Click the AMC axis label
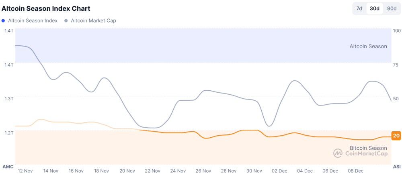 click(x=8, y=167)
